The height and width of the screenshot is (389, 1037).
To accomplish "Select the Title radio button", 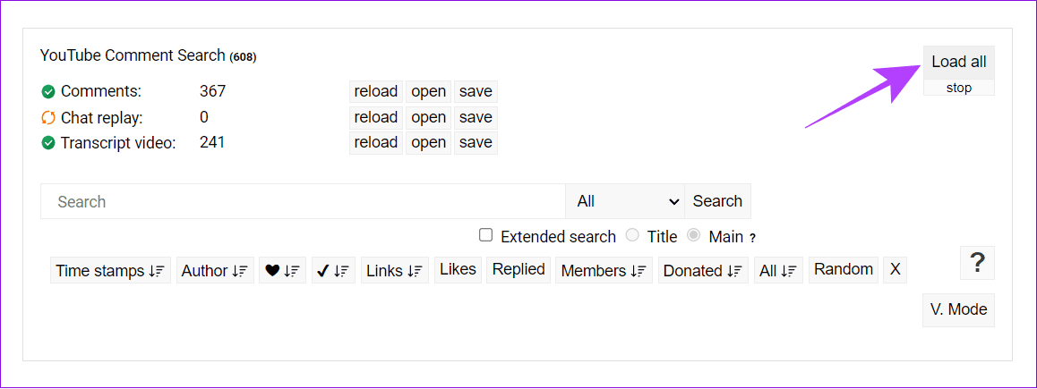I will (x=632, y=235).
